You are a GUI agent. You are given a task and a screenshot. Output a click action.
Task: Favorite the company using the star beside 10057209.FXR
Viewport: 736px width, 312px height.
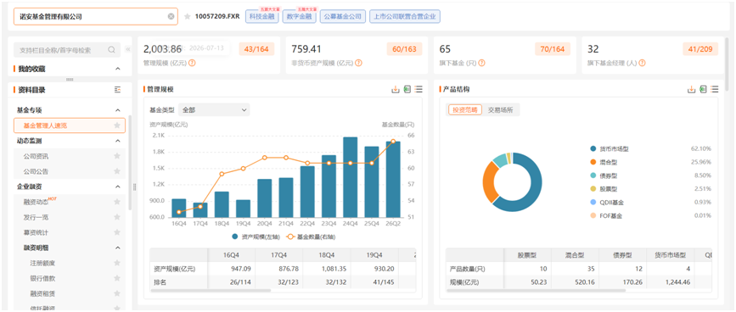(188, 17)
